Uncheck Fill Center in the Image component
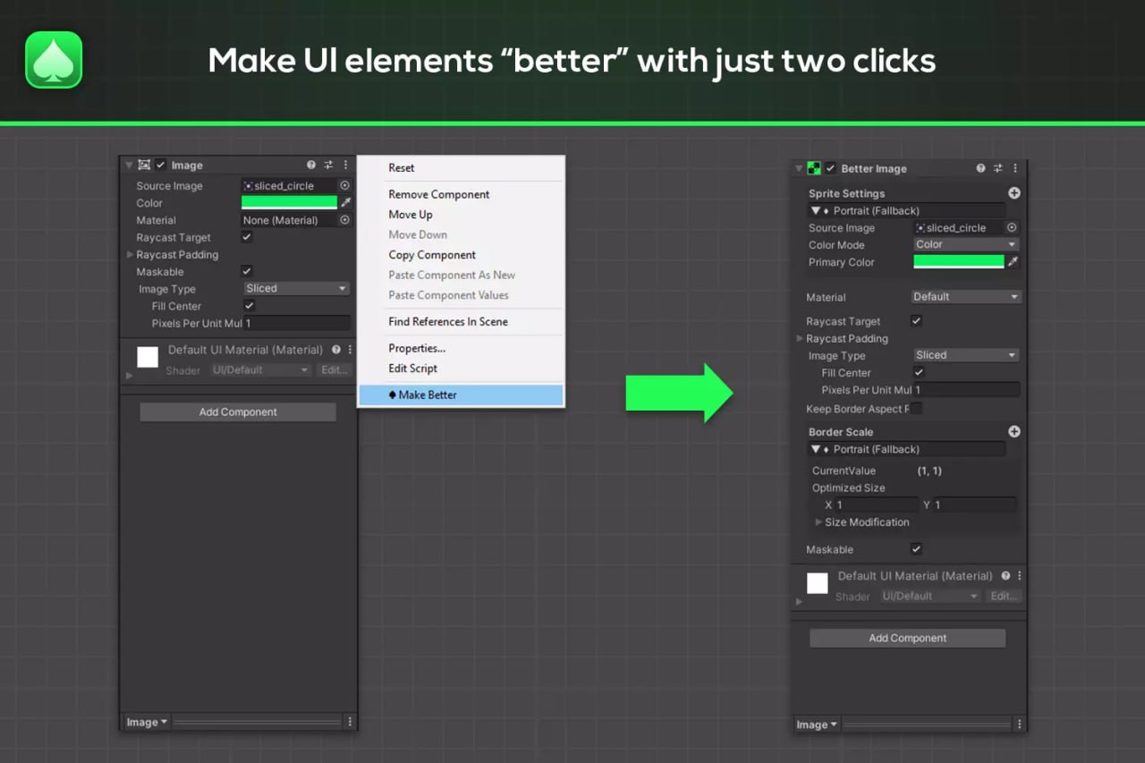Image resolution: width=1145 pixels, height=763 pixels. pos(248,306)
